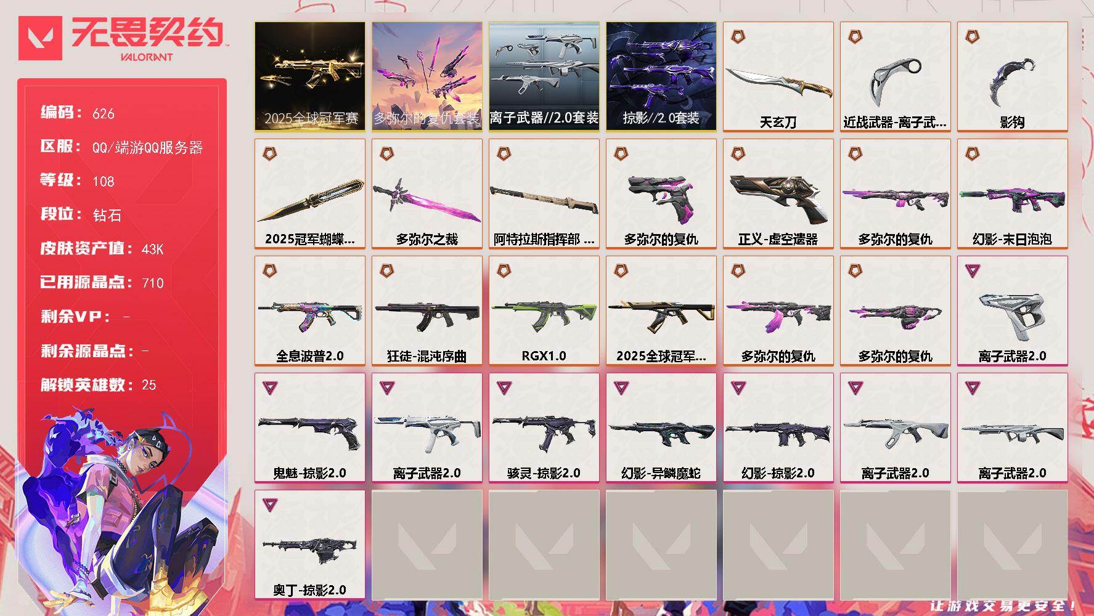Choose the 多弥尔之裁 sword skin

coord(427,193)
